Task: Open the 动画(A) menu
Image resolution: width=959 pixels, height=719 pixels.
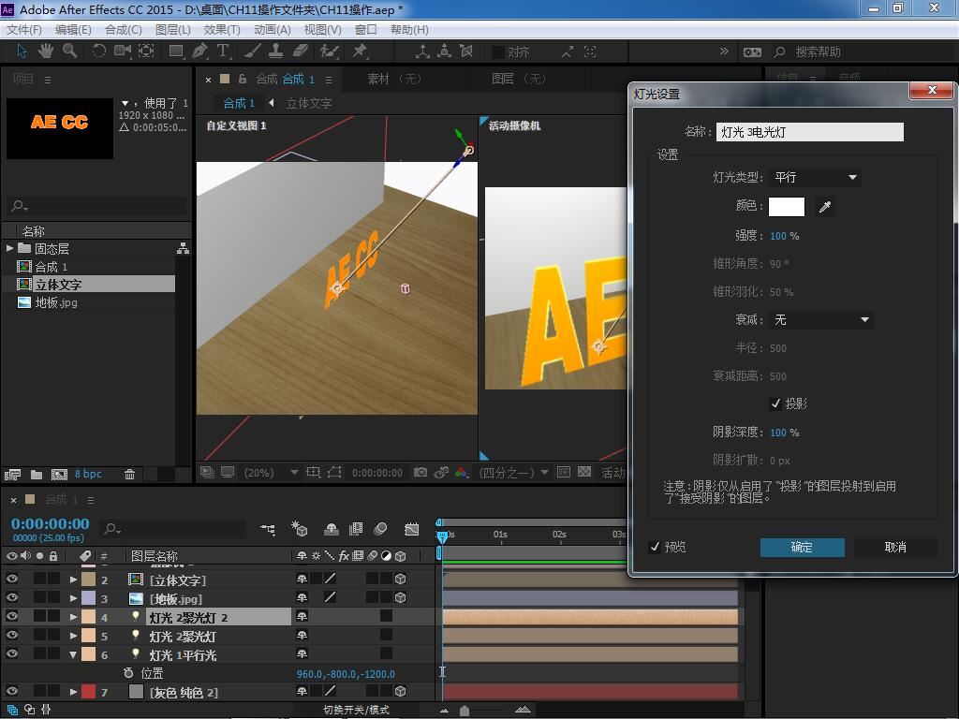Action: coord(273,29)
